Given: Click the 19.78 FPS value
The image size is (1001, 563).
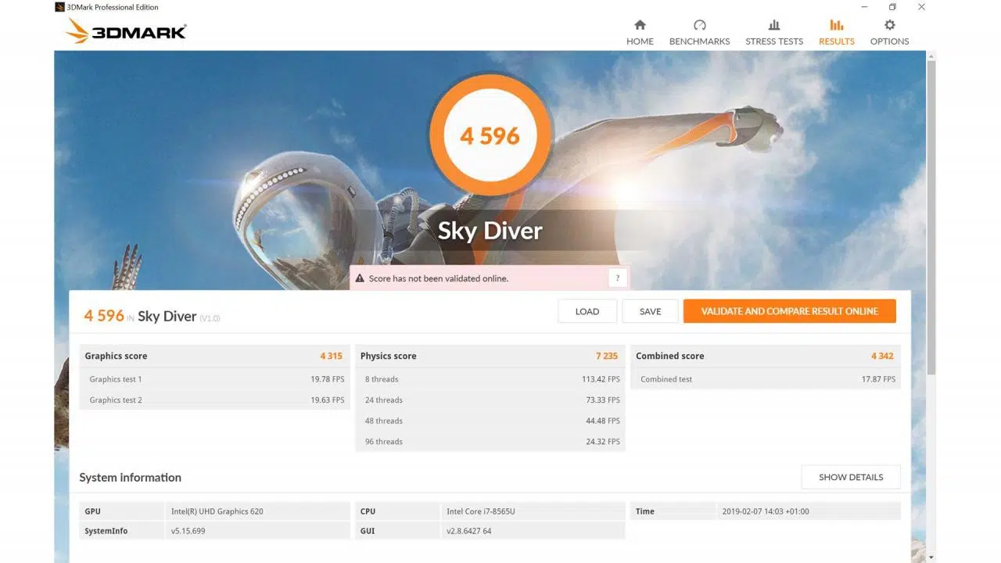Looking at the screenshot, I should pos(327,379).
